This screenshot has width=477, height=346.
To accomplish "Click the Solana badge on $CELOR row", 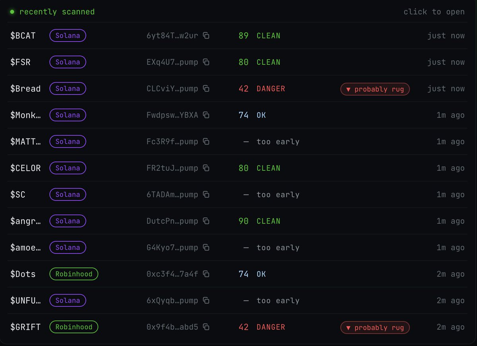I will coord(68,168).
